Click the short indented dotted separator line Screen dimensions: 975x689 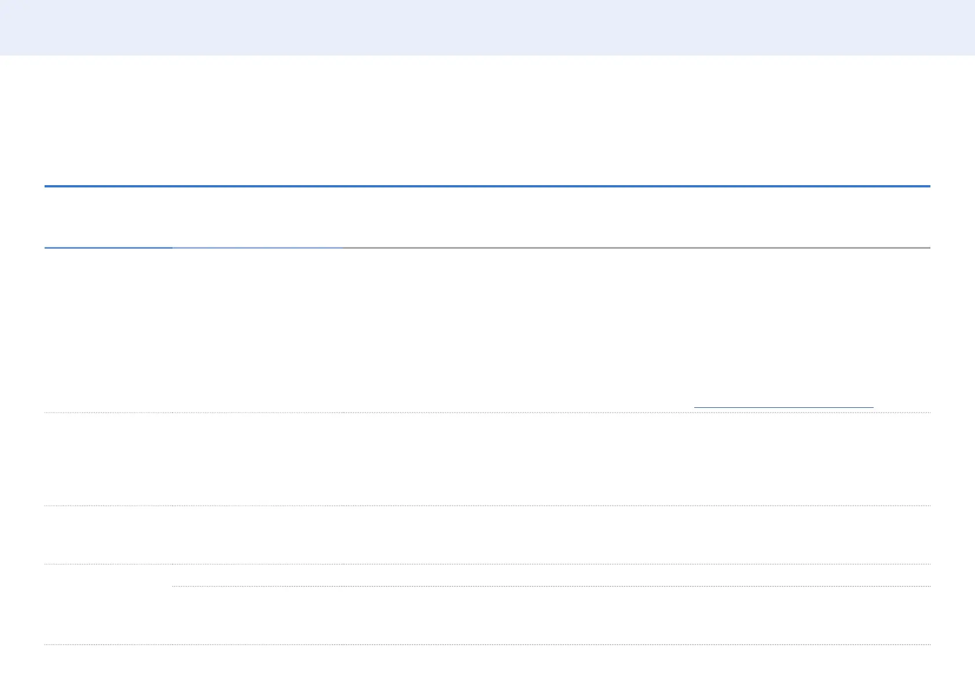551,586
